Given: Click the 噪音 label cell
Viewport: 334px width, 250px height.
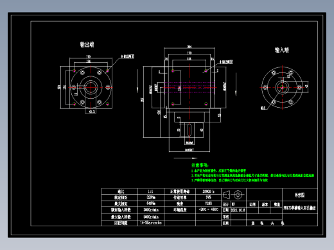Looking at the screenshot, I should tap(180, 204).
